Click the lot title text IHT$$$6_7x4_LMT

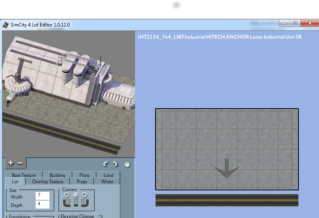coord(161,37)
